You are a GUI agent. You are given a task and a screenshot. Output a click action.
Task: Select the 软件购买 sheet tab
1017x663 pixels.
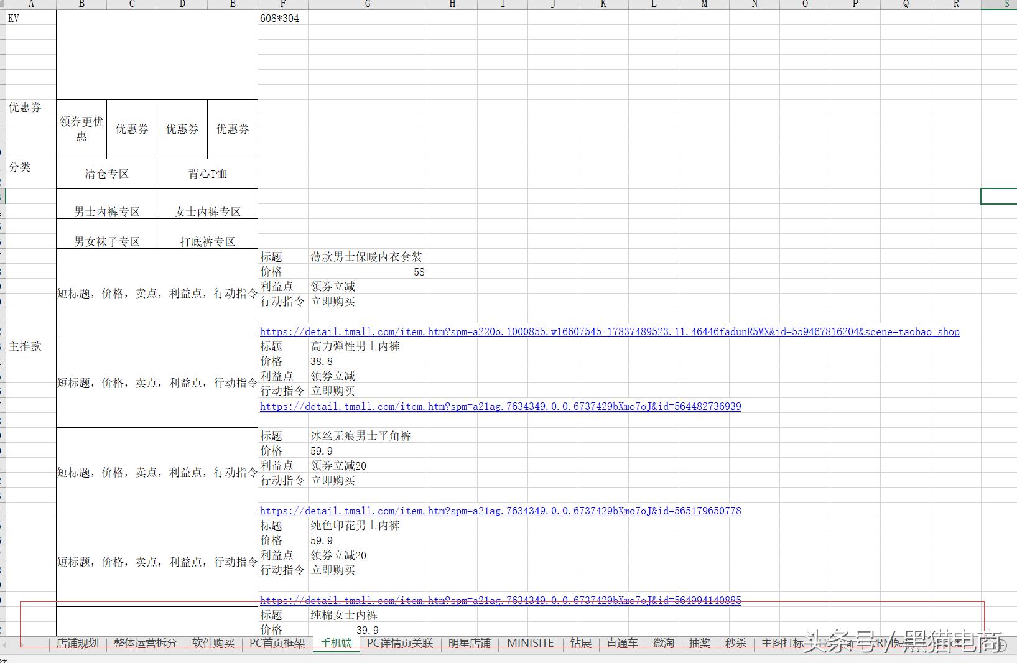click(213, 643)
